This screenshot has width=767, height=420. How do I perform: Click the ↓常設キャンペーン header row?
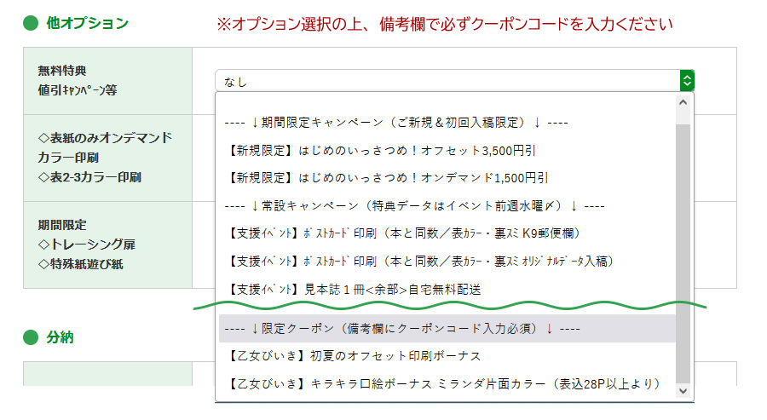pyautogui.click(x=447, y=206)
